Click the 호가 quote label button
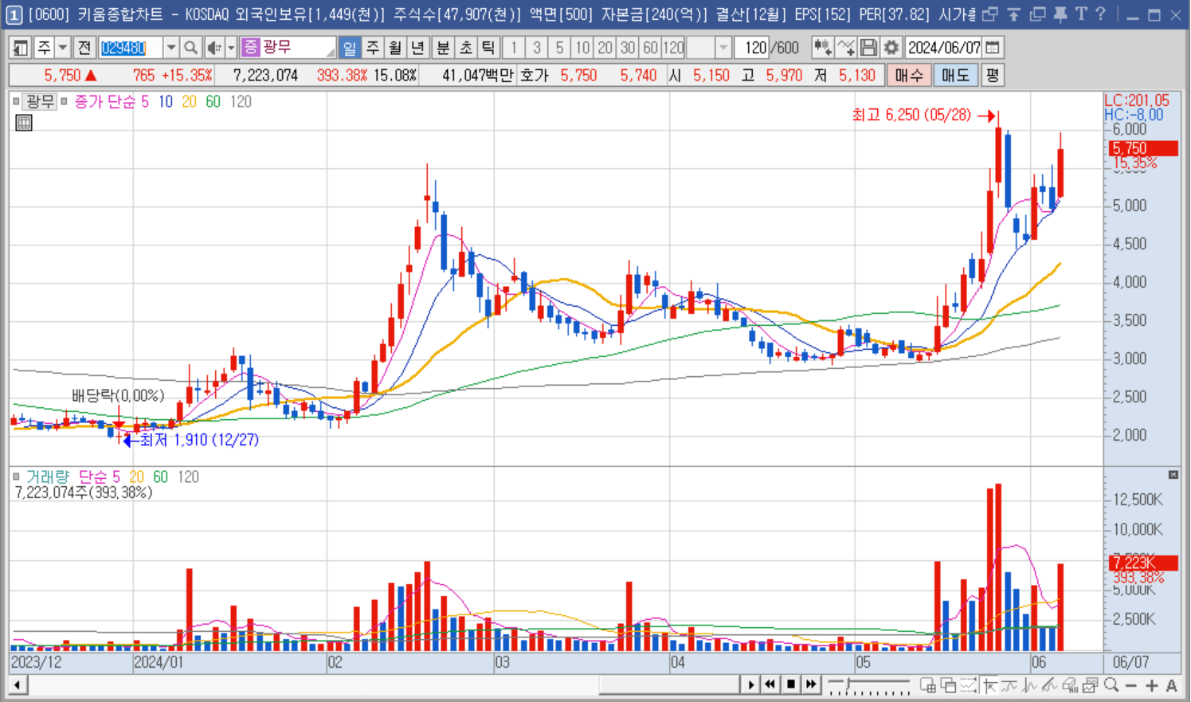The height and width of the screenshot is (702, 1191). point(535,75)
